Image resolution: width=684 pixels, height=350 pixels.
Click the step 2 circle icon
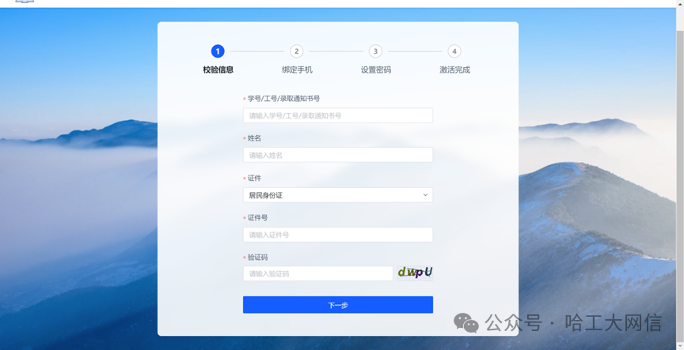(x=296, y=51)
